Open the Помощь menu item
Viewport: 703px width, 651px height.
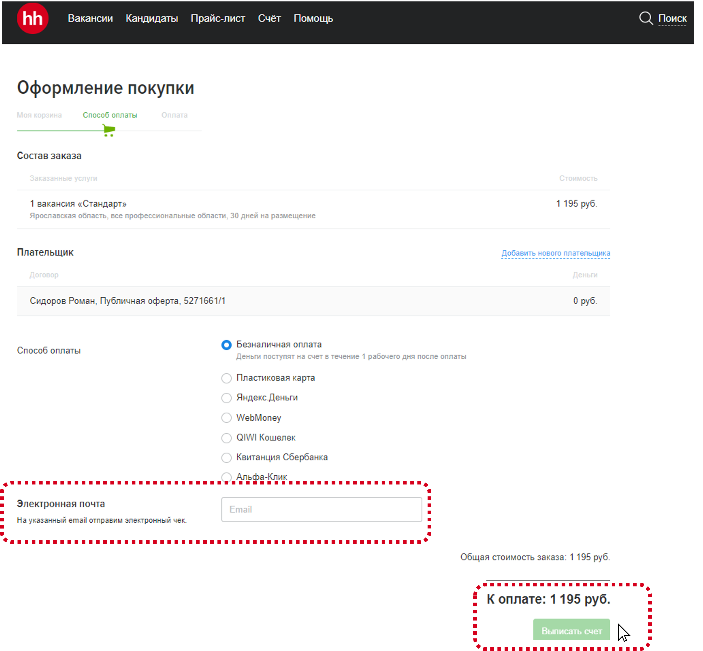click(313, 19)
